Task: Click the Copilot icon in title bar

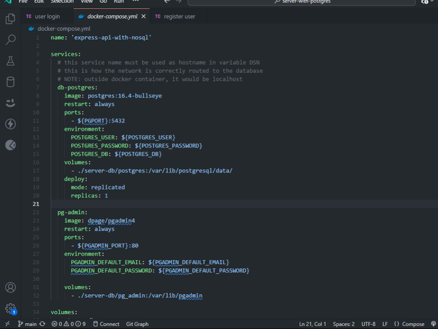Action: coord(425,2)
